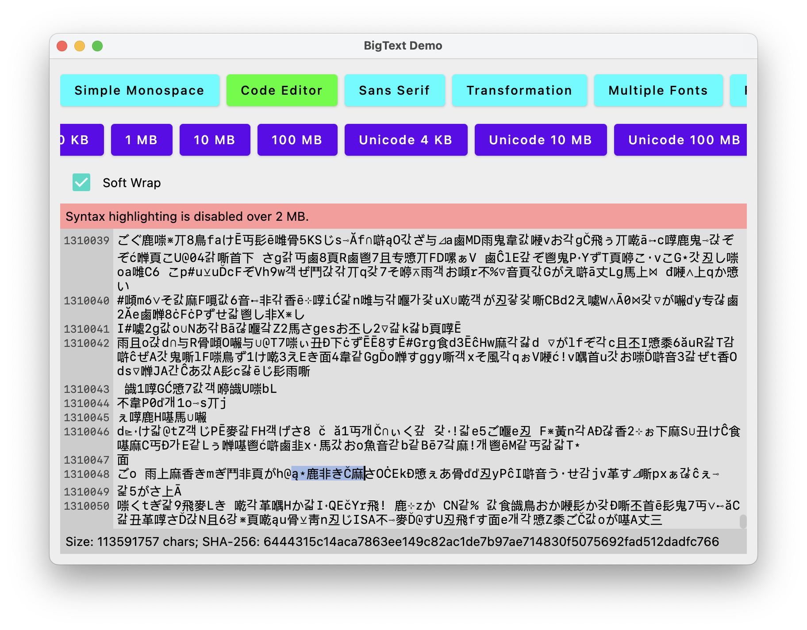
Task: Load Unicode 100 MB sample
Action: coord(680,140)
